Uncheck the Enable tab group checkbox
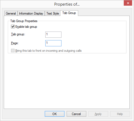Viewport: 134px width, 121px height. point(13,27)
